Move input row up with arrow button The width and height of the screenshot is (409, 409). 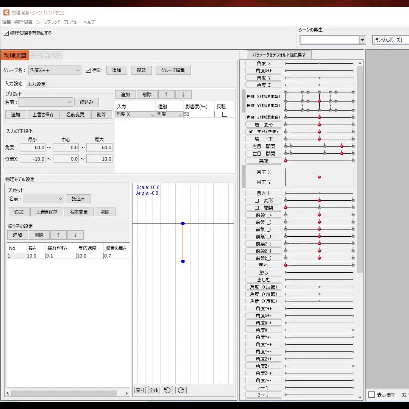pos(166,94)
